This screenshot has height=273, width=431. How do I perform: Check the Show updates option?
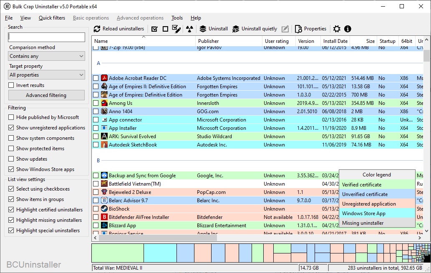[x=11, y=159]
